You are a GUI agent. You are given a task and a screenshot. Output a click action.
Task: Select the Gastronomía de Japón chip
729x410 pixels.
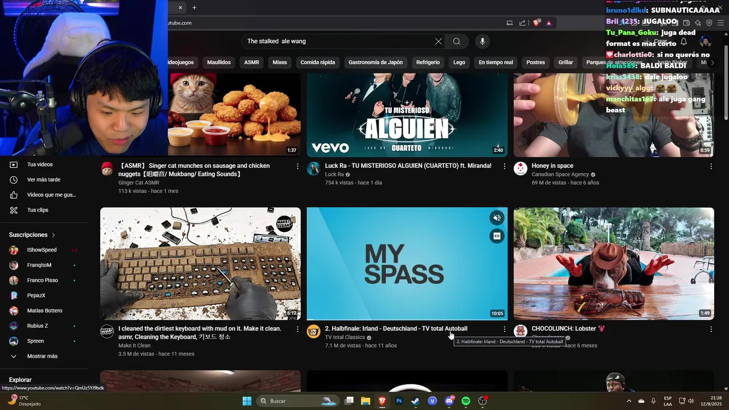click(x=375, y=63)
